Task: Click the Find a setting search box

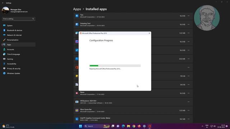Action: (x=18, y=19)
